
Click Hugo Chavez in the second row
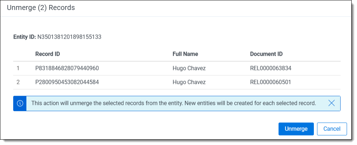coord(189,82)
